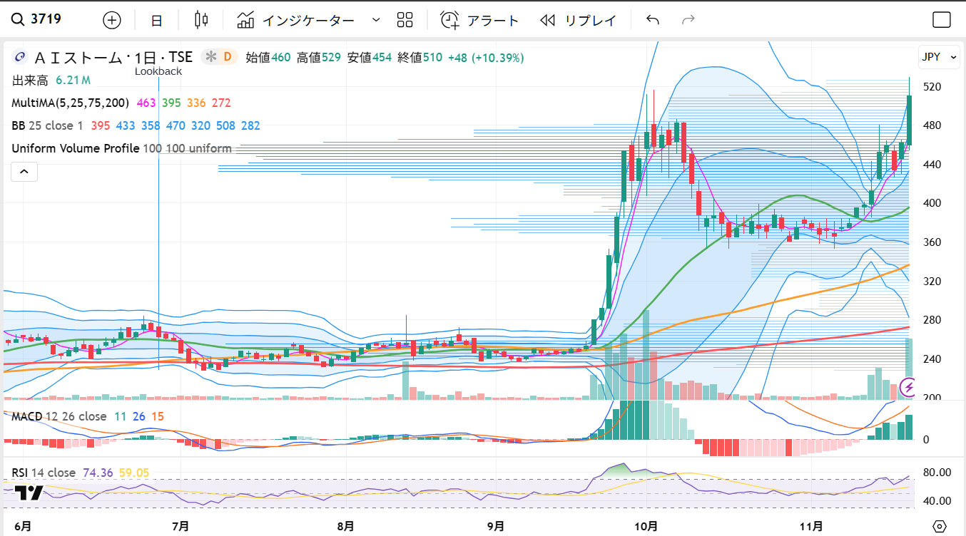Open the インジケーター indicators menu

(296, 20)
